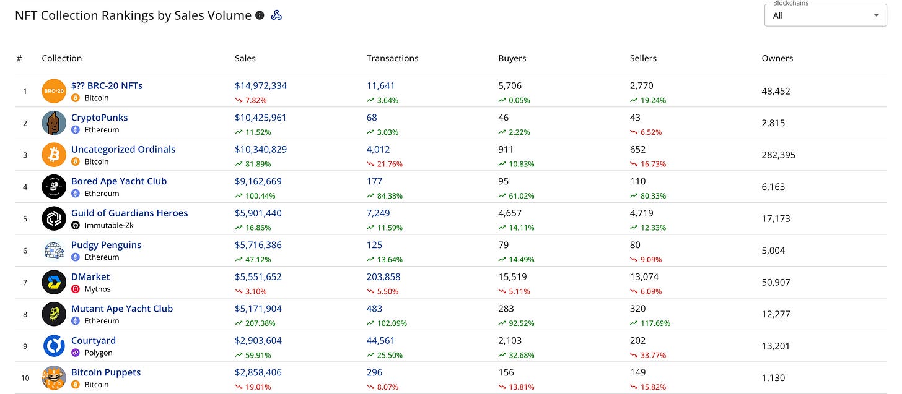Image resolution: width=902 pixels, height=394 pixels.
Task: Click Immutable-Zk icon under Guild of Guardians
Action: [x=76, y=225]
